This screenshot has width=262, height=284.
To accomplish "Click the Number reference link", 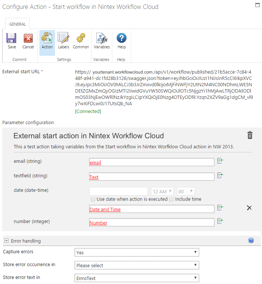I will pyautogui.click(x=98, y=223).
